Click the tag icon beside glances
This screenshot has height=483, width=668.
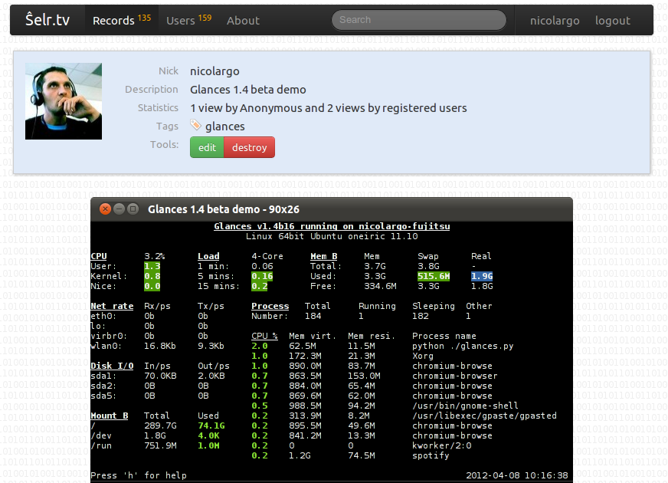tap(196, 126)
